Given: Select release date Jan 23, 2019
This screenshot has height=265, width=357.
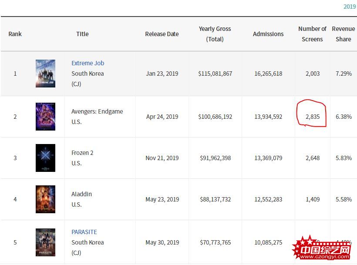Looking at the screenshot, I should (162, 74).
